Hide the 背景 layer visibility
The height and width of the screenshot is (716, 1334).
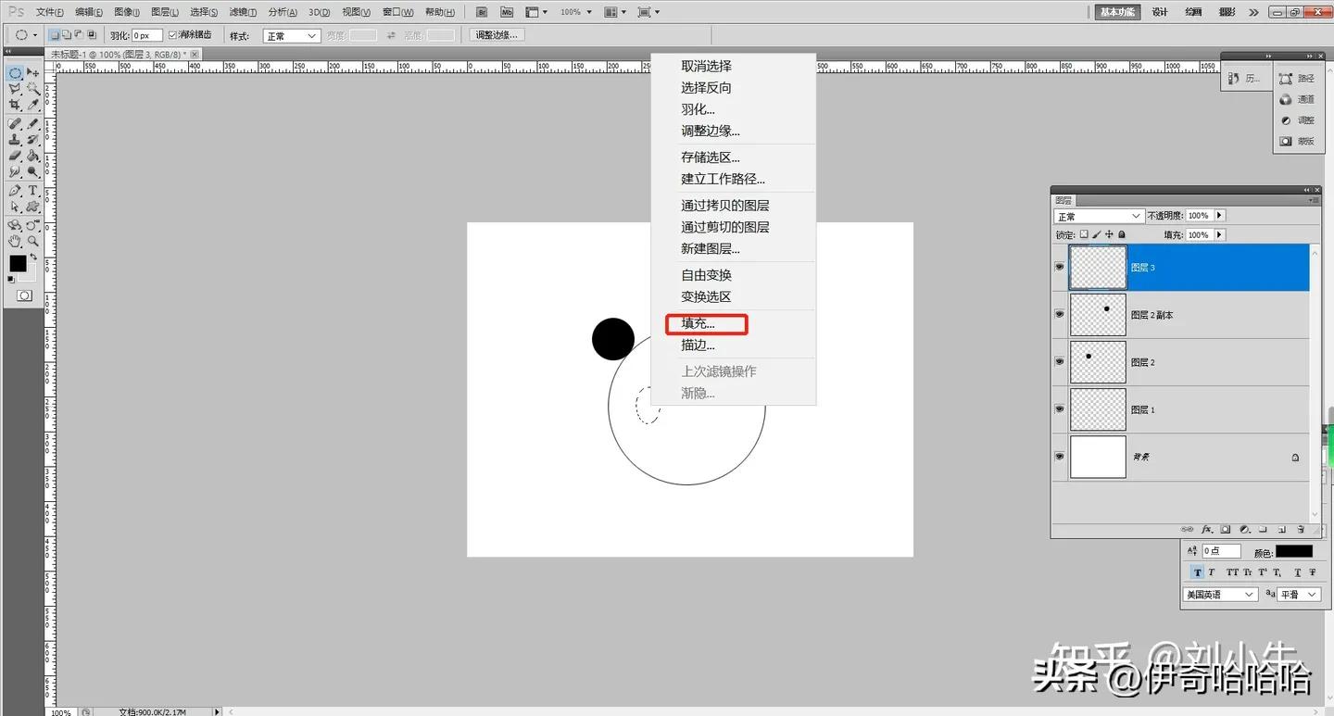(x=1059, y=456)
